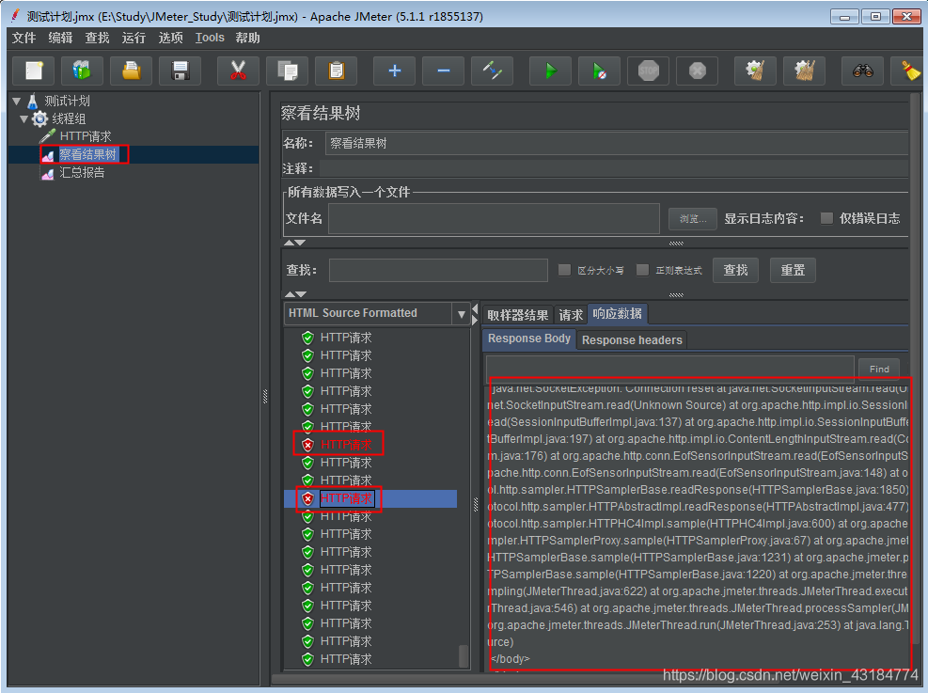Screen dimensions: 928x693
Task: Start the test with green play icon
Action: (550, 71)
